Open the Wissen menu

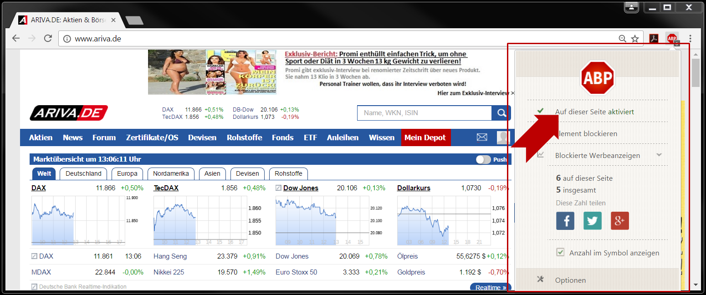(382, 137)
